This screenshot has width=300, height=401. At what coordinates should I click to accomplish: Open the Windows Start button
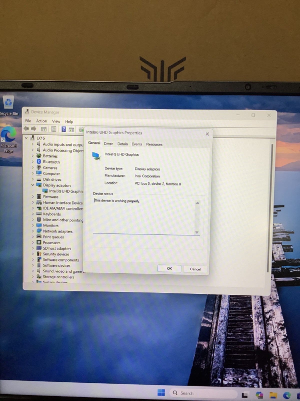click(x=161, y=392)
